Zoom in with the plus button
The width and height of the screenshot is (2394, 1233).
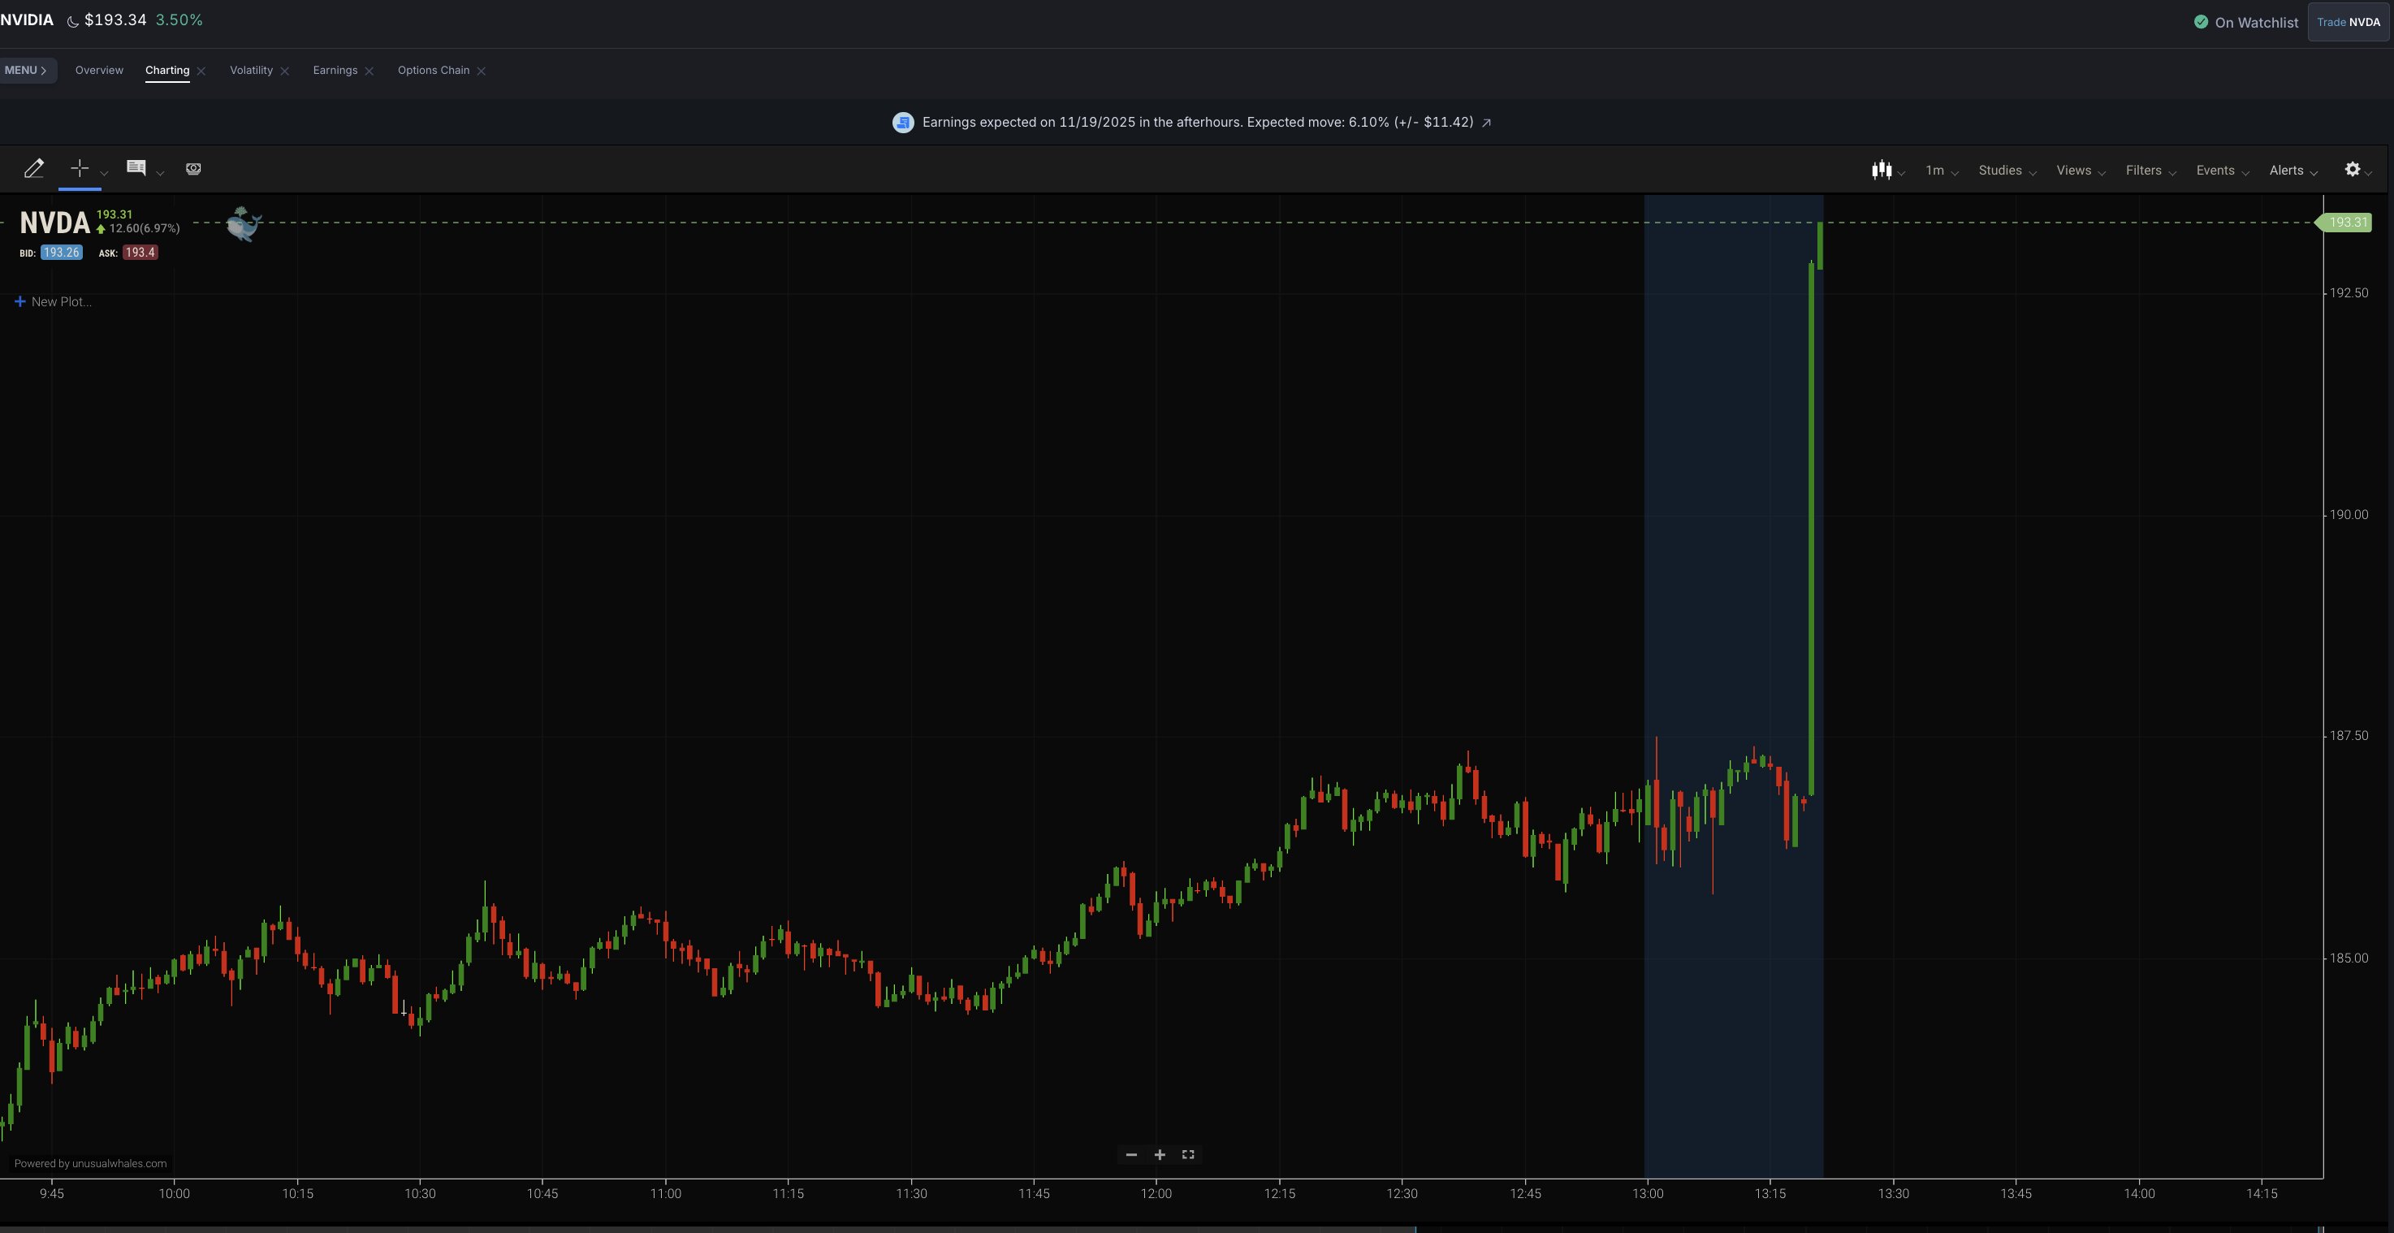(x=1160, y=1155)
